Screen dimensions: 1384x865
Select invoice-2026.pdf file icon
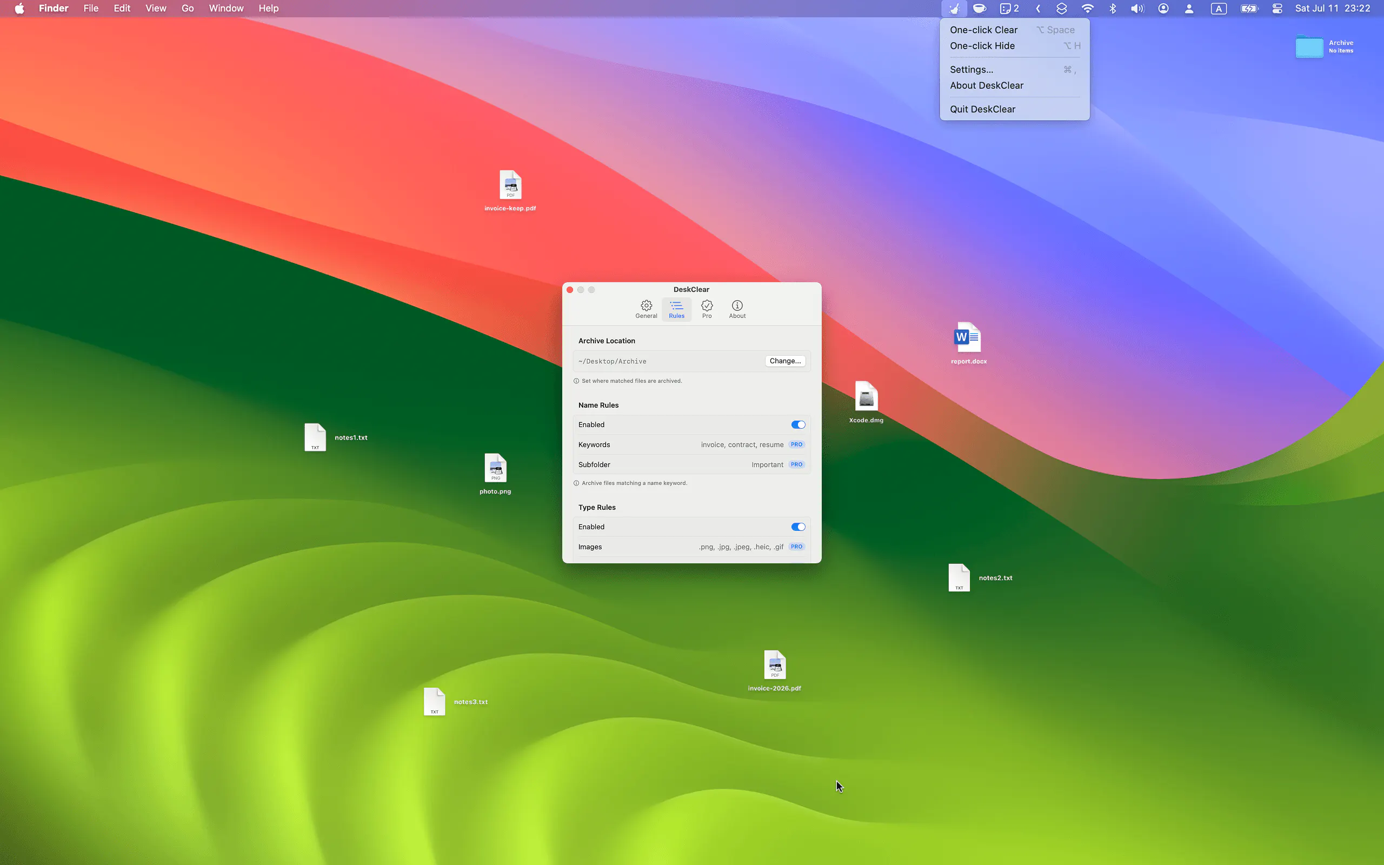774,665
